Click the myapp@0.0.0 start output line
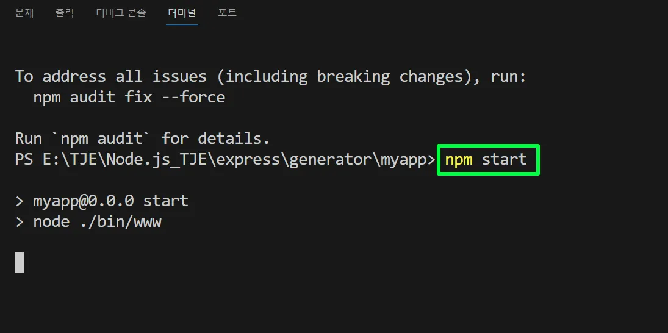Screen dimensions: 668x333 pyautogui.click(x=101, y=201)
